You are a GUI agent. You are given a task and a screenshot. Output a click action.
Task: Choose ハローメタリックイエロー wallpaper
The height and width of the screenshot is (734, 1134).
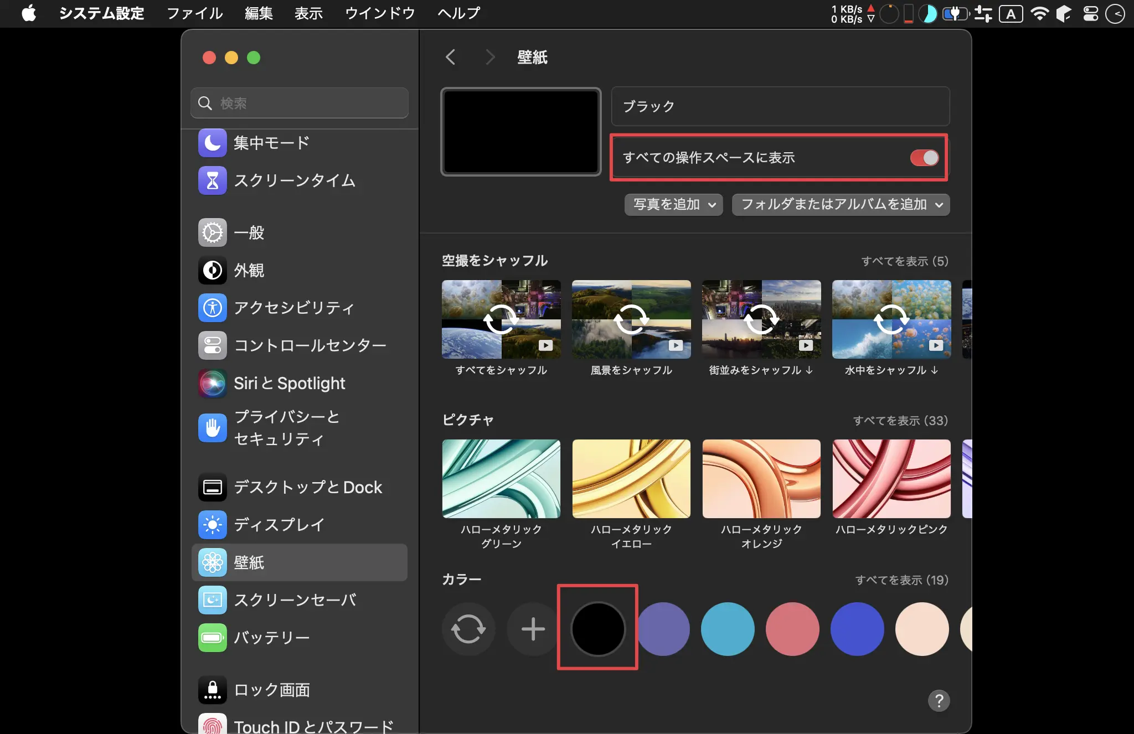(x=631, y=479)
